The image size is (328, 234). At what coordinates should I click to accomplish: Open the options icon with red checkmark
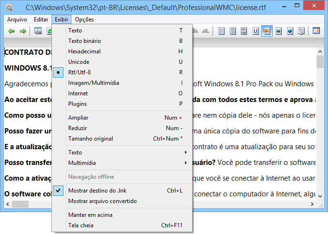pyautogui.click(x=316, y=31)
